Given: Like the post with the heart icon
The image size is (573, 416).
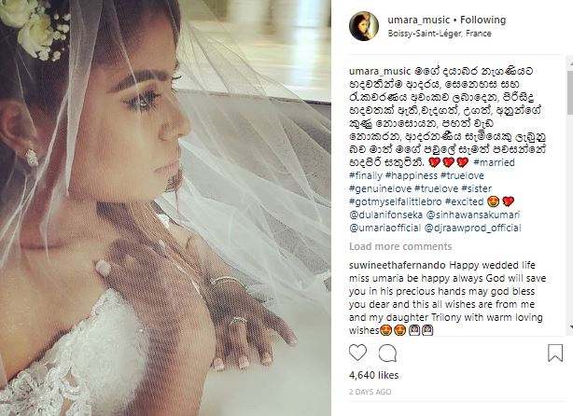Looking at the screenshot, I should click(357, 353).
